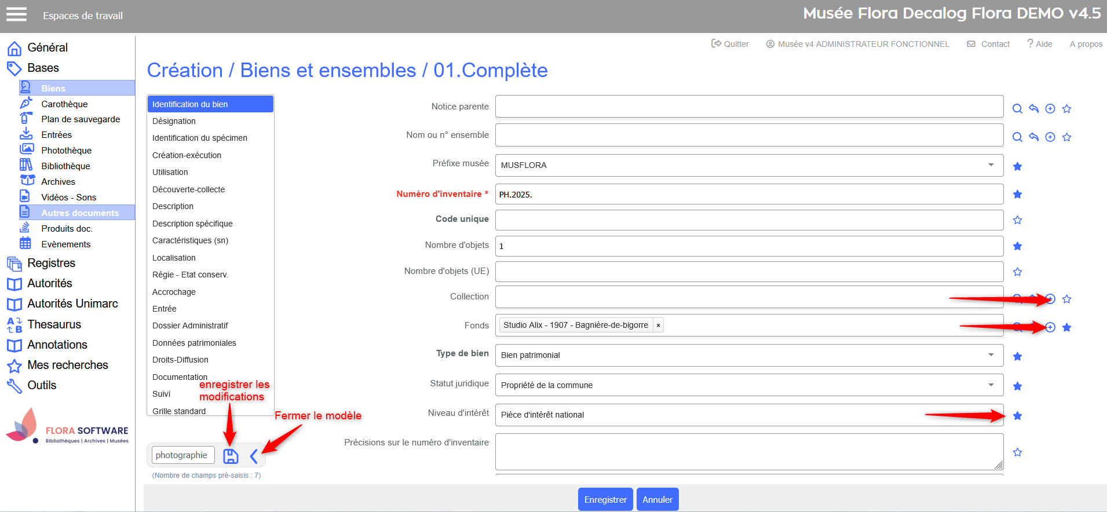Screen dimensions: 1107x512
Task: Close the model with the left chevron
Action: tap(254, 456)
